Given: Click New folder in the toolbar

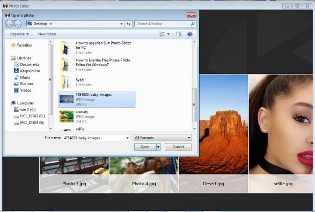Looking at the screenshot, I should tap(47, 34).
